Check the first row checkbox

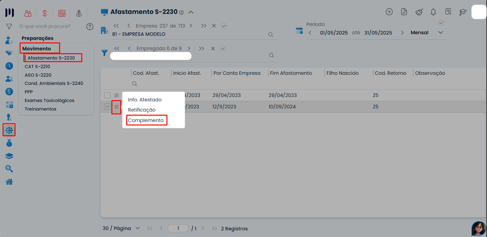(x=107, y=95)
